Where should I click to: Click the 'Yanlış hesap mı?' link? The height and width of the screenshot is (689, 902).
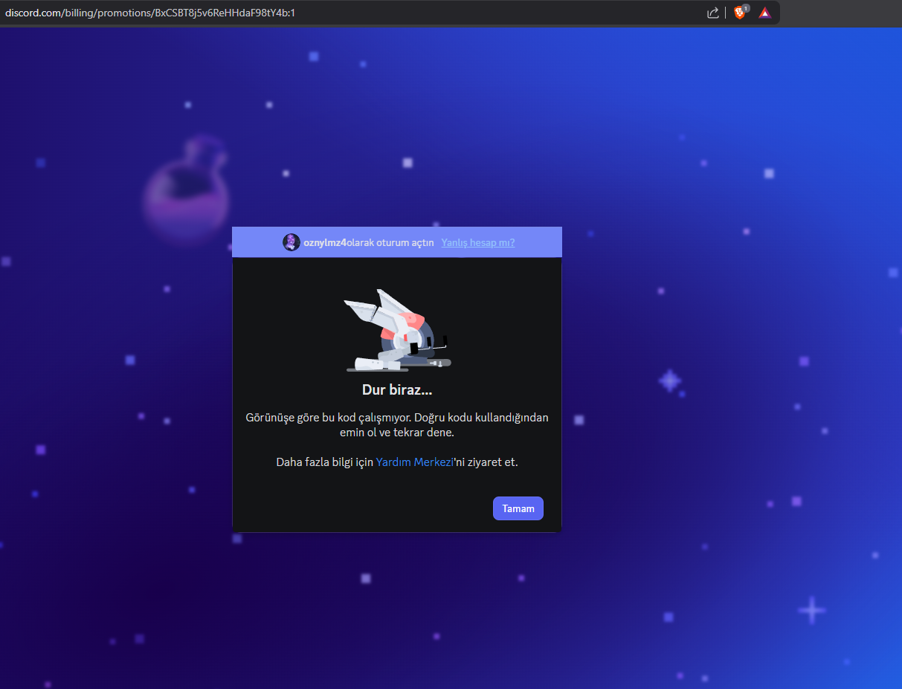(478, 242)
